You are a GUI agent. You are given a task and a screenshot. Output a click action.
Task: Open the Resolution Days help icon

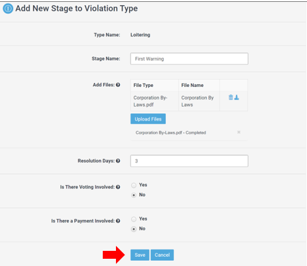click(118, 161)
